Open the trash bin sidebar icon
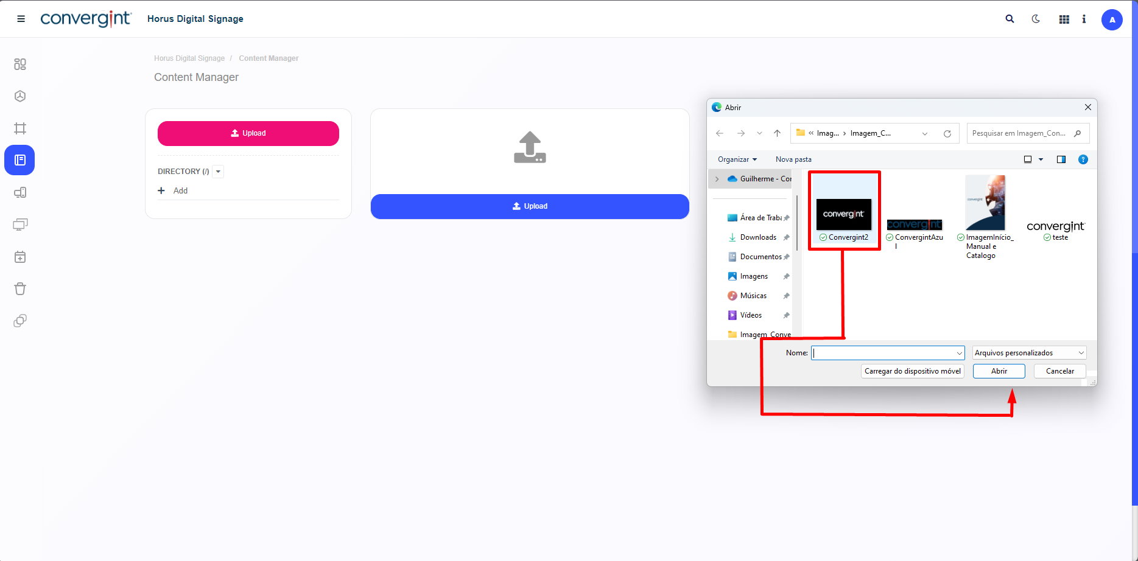This screenshot has height=561, width=1138. click(20, 288)
